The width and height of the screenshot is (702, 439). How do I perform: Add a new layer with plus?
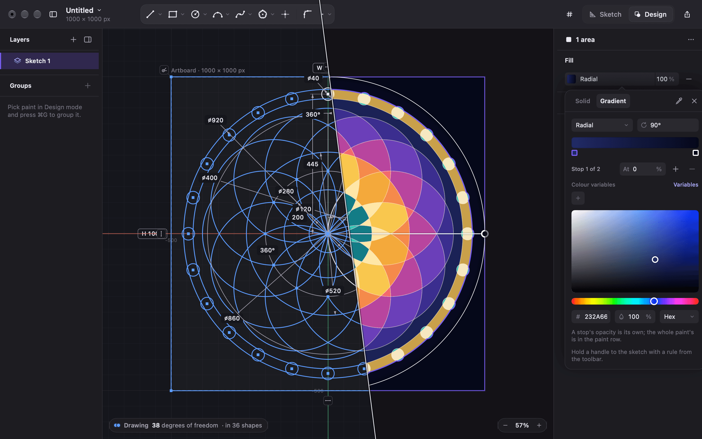pos(73,40)
